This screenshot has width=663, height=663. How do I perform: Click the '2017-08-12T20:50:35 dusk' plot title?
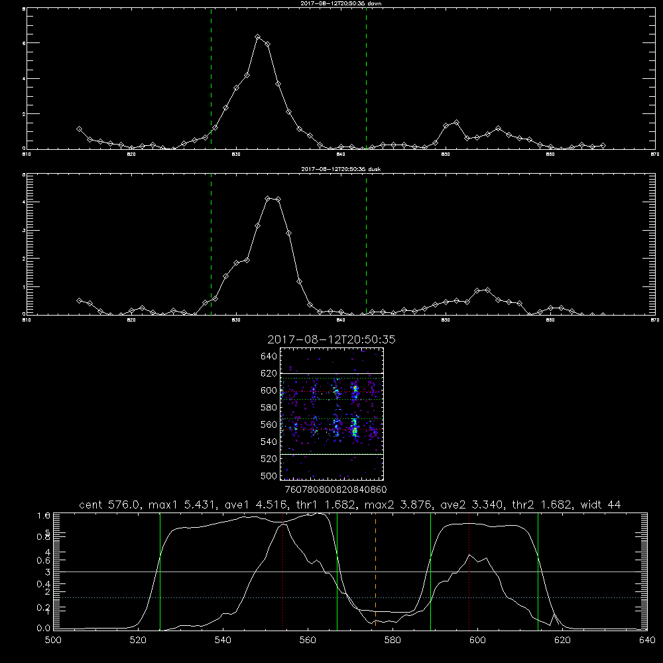(341, 169)
